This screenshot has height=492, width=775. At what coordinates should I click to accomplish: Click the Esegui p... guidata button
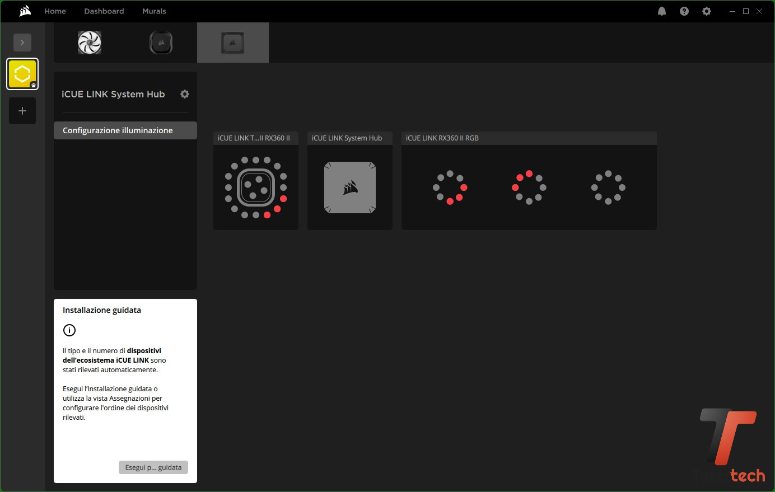point(153,467)
